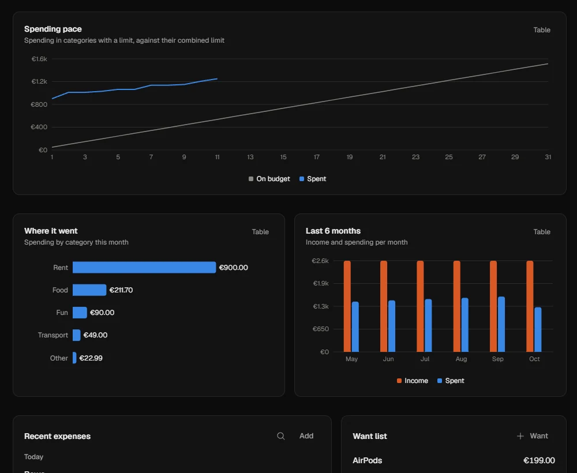Click the Today heading in Recent expenses
577x473 pixels.
[x=33, y=457]
